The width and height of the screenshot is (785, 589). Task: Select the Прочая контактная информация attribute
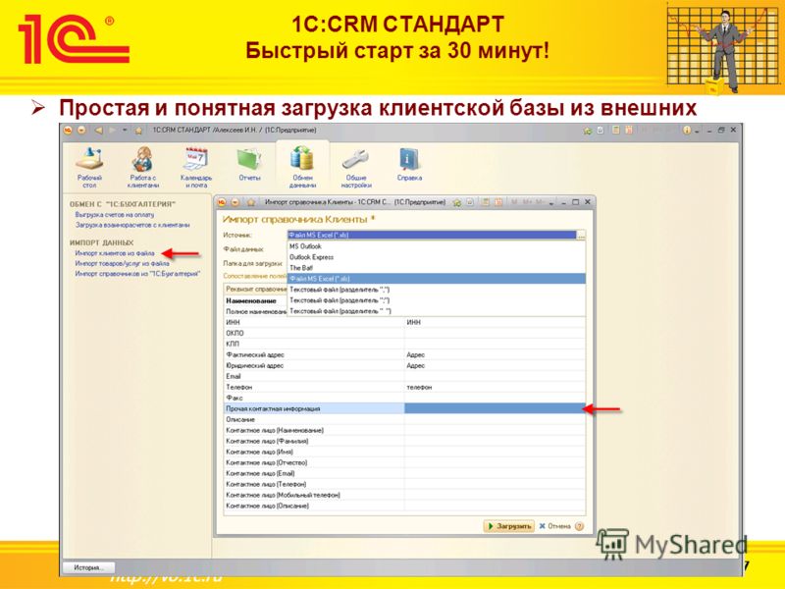click(x=314, y=408)
